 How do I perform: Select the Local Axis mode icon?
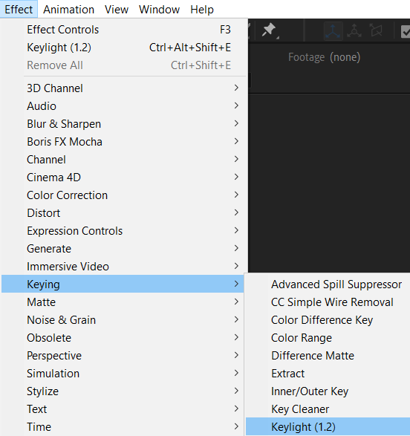333,31
